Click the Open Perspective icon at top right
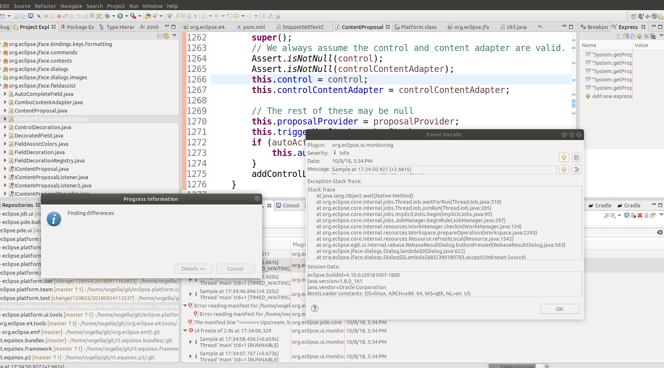Screen dimensions: 664x368 pyautogui.click(x=634, y=16)
